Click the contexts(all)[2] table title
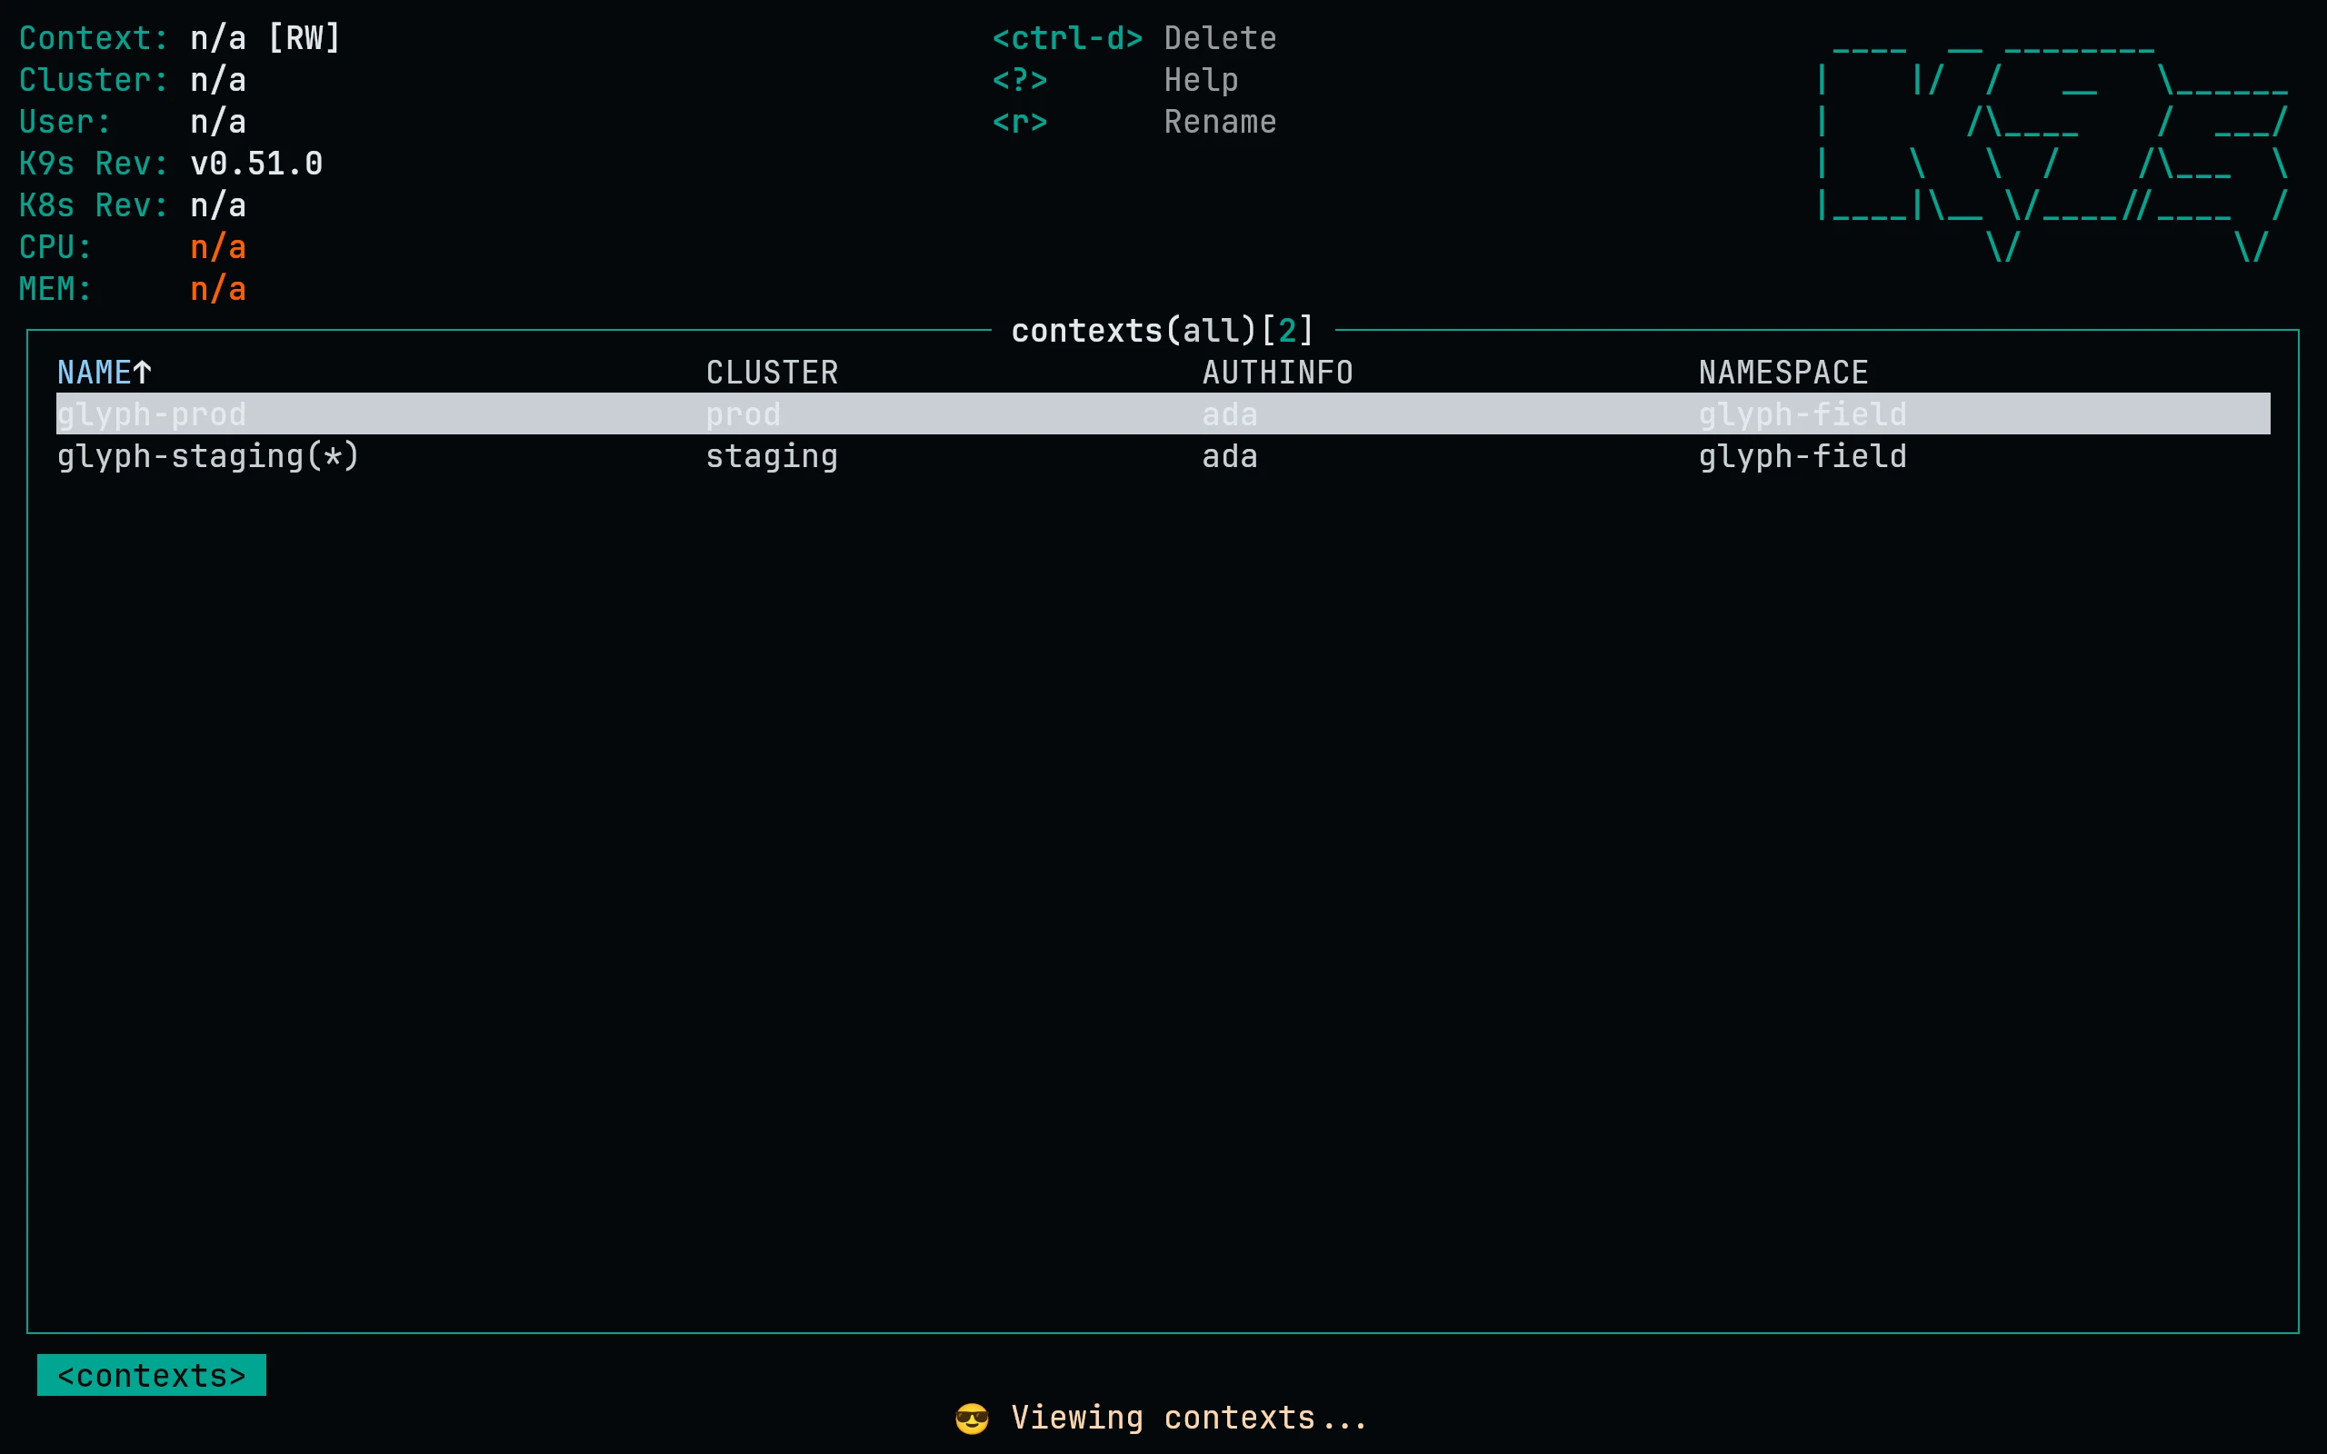Viewport: 2327px width, 1454px height. [1163, 331]
